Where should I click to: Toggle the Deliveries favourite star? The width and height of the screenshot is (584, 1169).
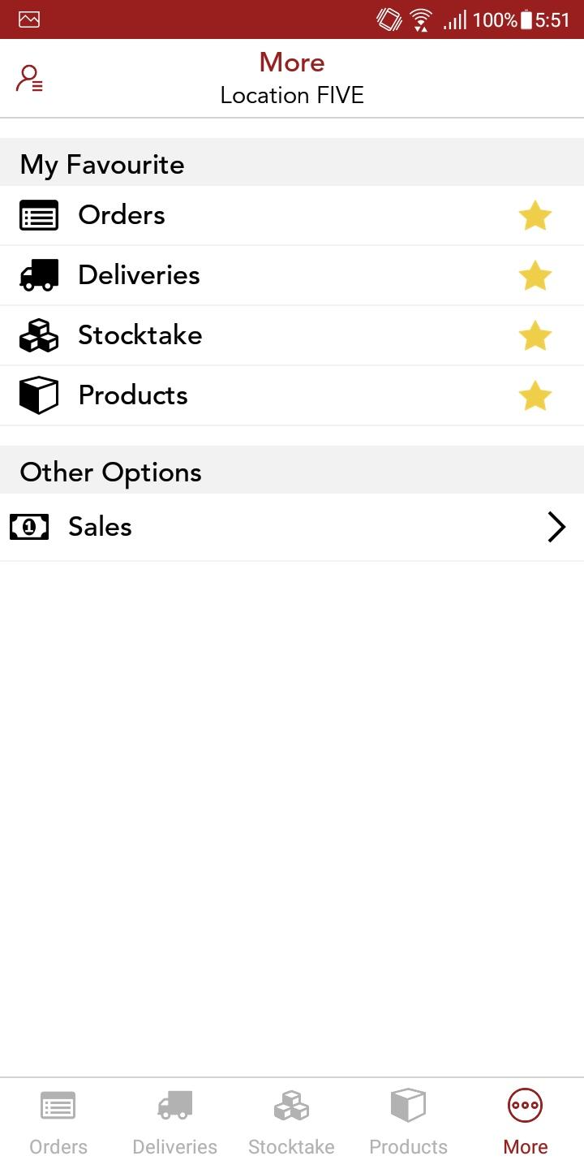click(535, 275)
